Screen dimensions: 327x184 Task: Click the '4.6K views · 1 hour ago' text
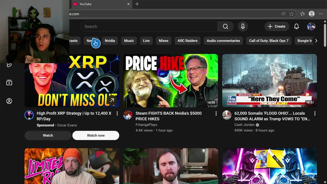click(x=154, y=130)
